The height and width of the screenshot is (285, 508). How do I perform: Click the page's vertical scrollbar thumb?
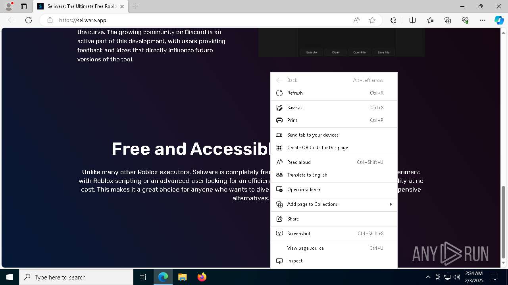point(504,222)
